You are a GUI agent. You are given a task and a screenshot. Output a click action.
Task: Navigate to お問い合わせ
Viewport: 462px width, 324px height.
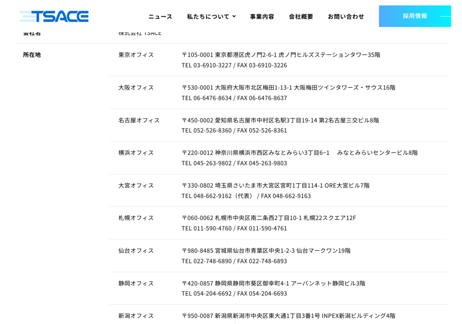(346, 17)
